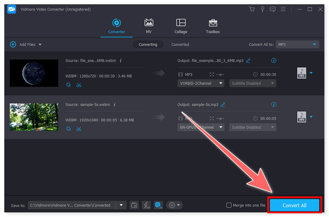Toggle the GPU chip ON icon
Screen dimensions: 329x217
coord(158,205)
